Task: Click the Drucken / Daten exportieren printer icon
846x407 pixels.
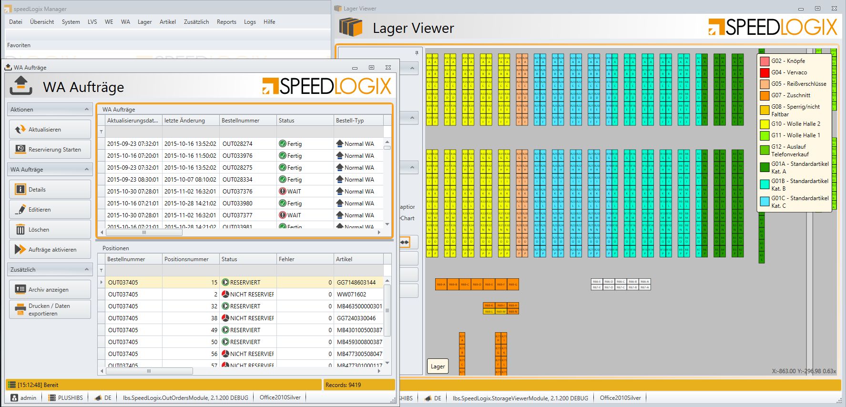Action: point(20,309)
